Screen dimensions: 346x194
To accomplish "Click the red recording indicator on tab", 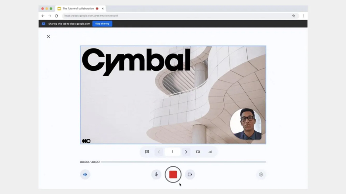I will click(97, 8).
